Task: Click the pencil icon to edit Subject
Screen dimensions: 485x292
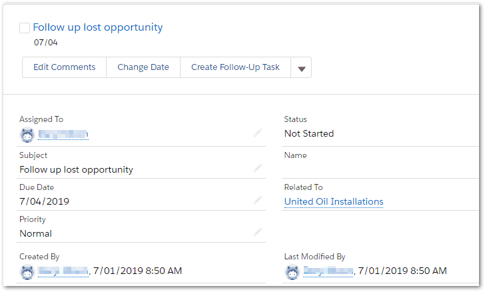Action: (x=258, y=169)
